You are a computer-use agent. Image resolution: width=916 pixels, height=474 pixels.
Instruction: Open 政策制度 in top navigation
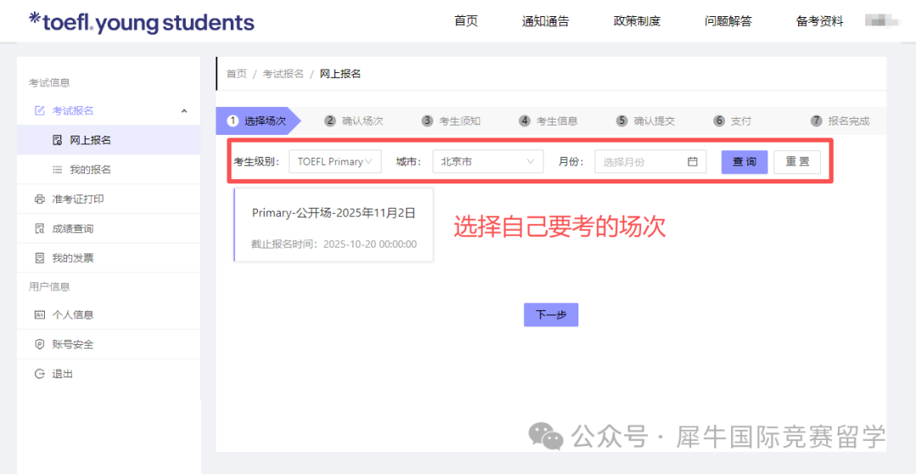637,21
